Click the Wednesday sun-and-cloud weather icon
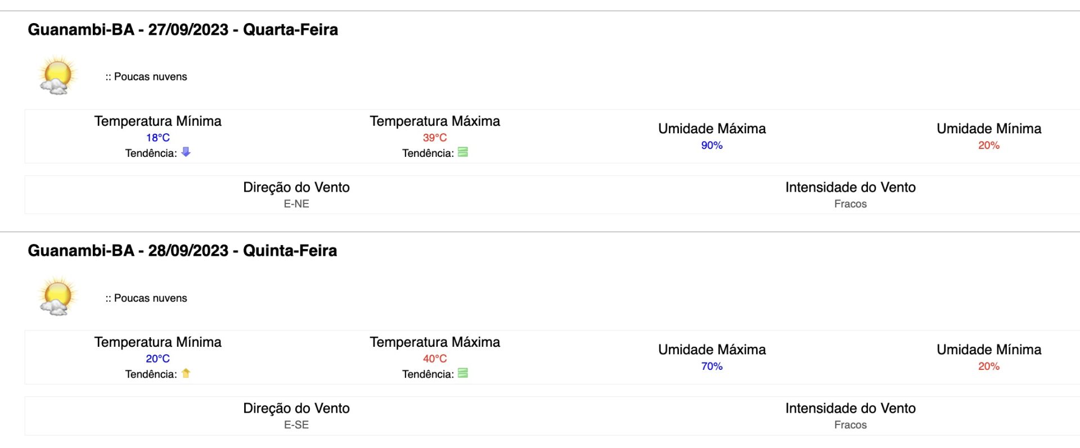The image size is (1080, 448). tap(57, 75)
